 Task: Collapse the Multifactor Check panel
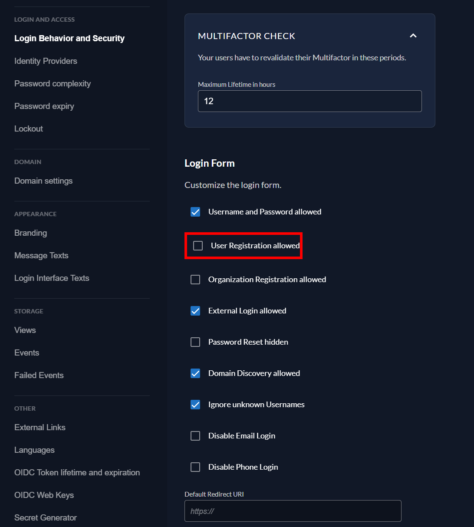413,36
